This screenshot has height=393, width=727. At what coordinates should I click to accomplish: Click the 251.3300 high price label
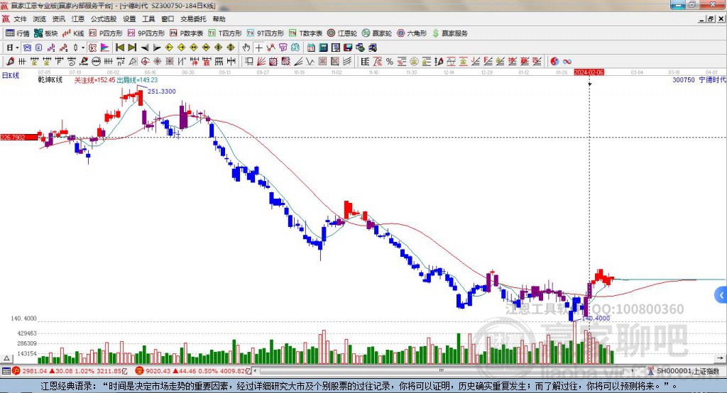(x=162, y=92)
